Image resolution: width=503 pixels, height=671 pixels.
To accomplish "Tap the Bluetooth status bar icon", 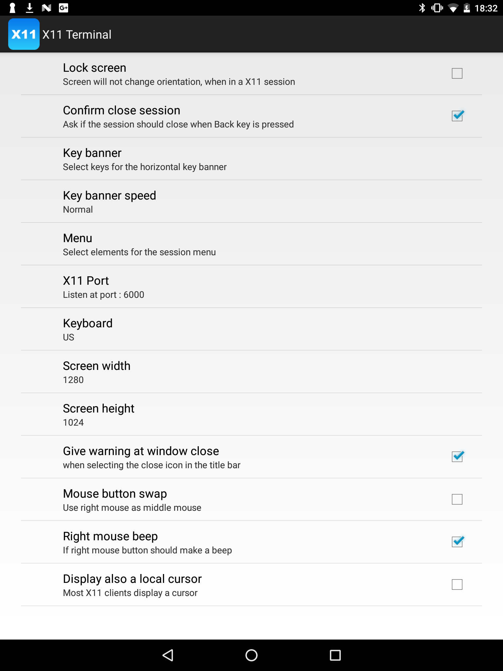I will tap(422, 8).
